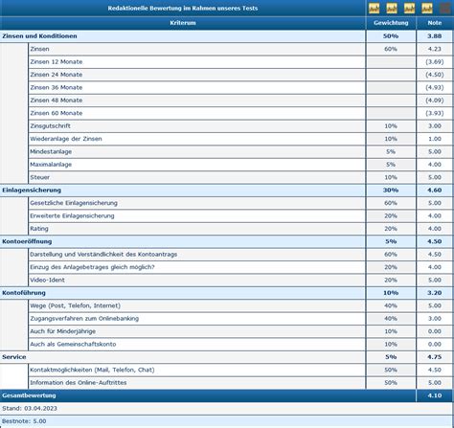Click the 4.75 note of Service
This screenshot has height=428, width=454.
point(435,357)
